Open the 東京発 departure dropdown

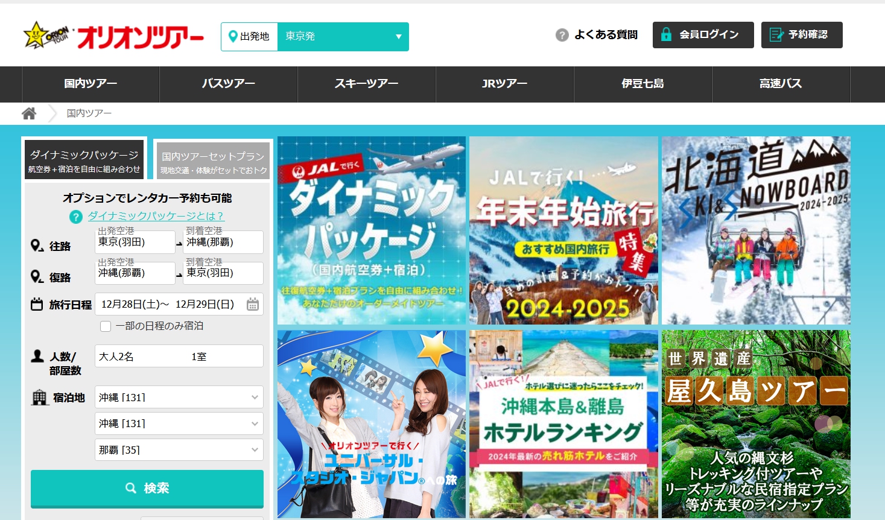(x=343, y=37)
